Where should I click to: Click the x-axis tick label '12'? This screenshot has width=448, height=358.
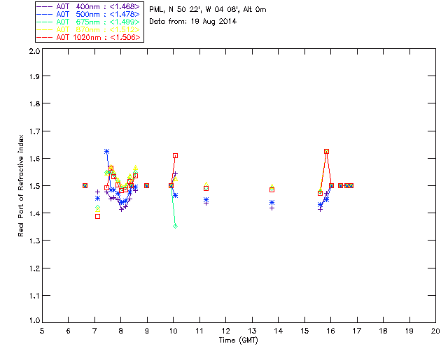(225, 331)
